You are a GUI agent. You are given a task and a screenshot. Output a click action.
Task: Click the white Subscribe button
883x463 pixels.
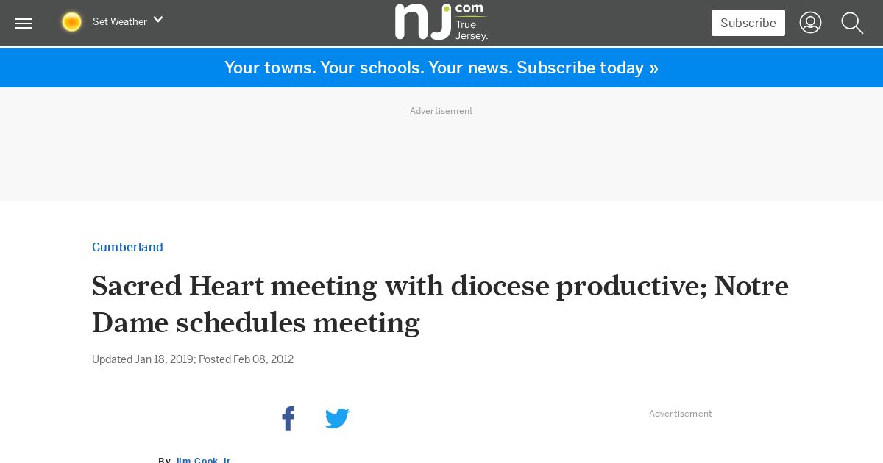point(748,23)
